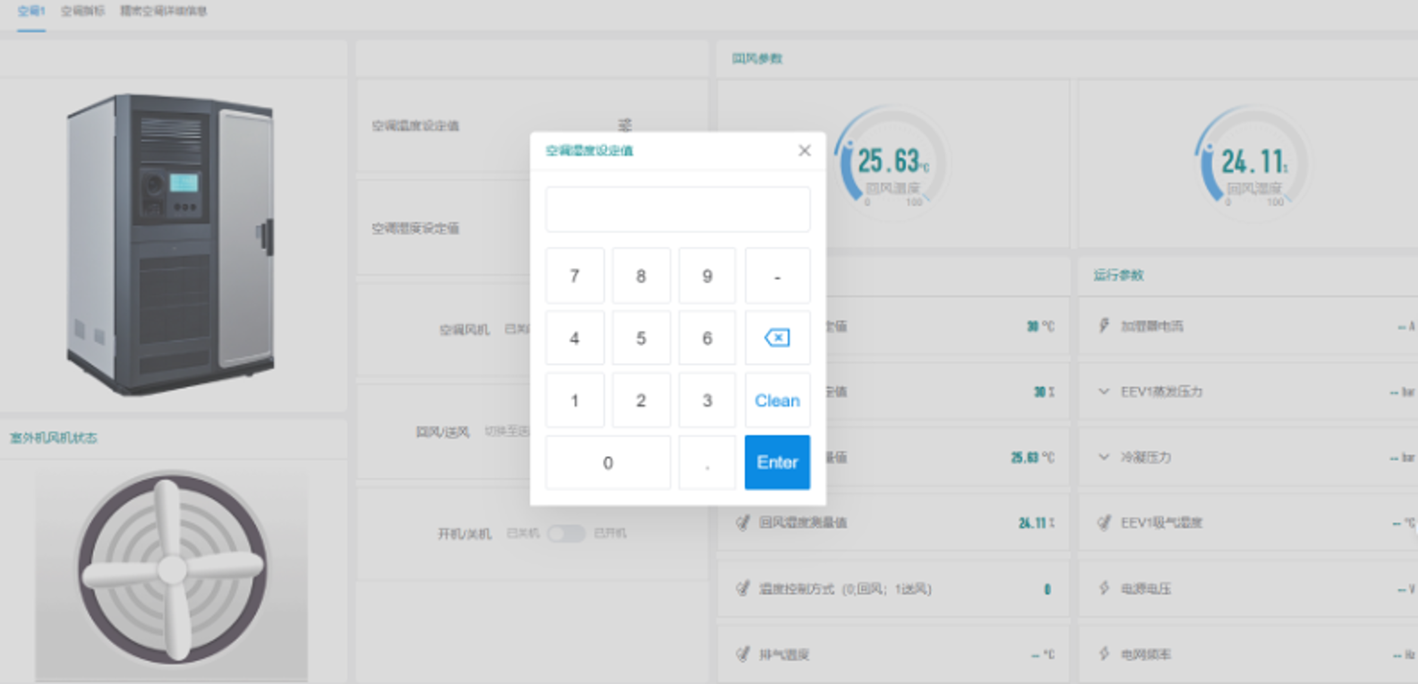Viewport: 1418px width, 684px height.
Task: Click keypad digit 1
Action: coord(575,400)
